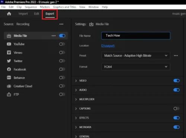Open Media File row three-dot menu

coord(54,36)
